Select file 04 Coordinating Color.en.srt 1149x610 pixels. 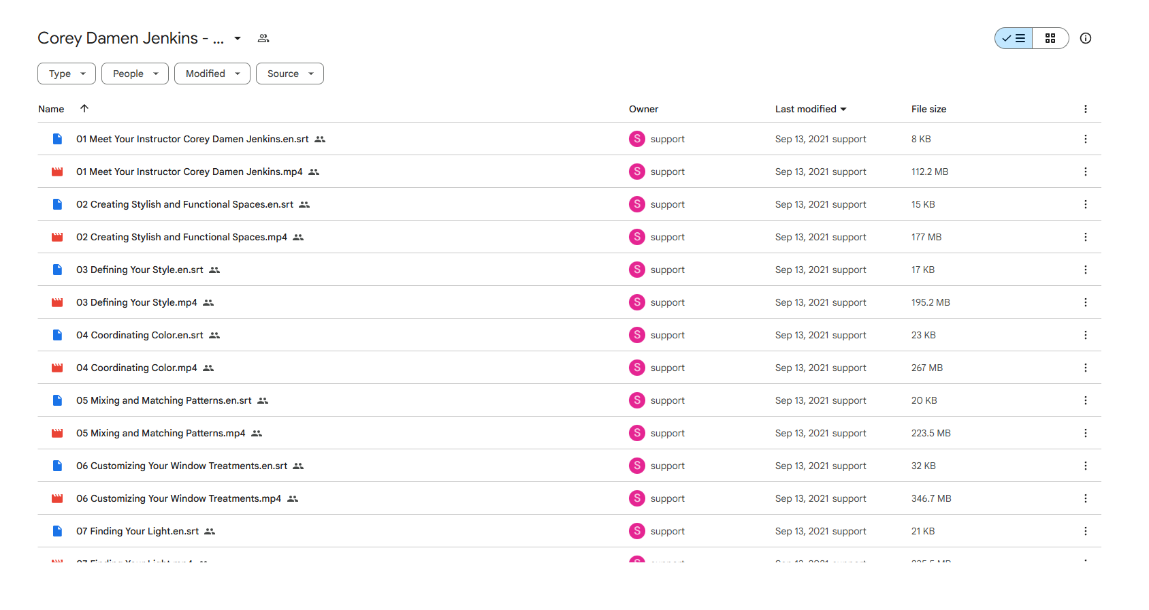(x=569, y=335)
